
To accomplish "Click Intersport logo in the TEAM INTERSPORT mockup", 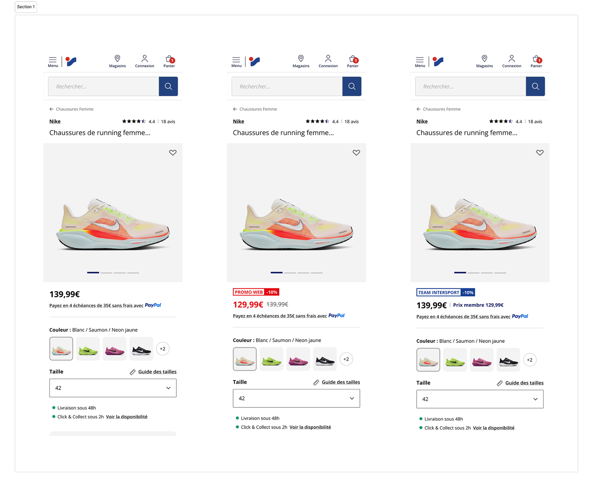I will pos(438,62).
